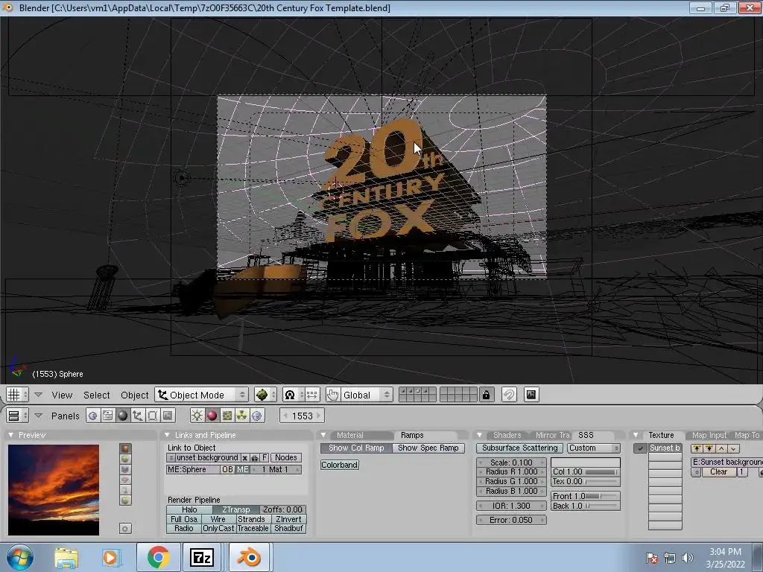Set preview type to sphere
Viewport: 763px width, 572px height.
point(125,459)
